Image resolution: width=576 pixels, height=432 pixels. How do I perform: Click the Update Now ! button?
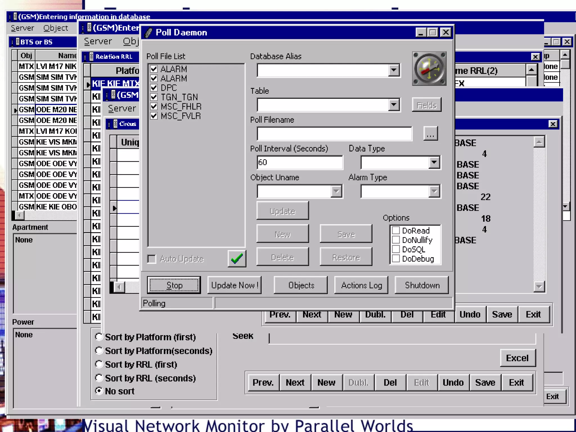tap(235, 285)
